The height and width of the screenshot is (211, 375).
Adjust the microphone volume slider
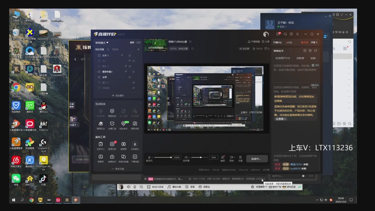coord(163,158)
